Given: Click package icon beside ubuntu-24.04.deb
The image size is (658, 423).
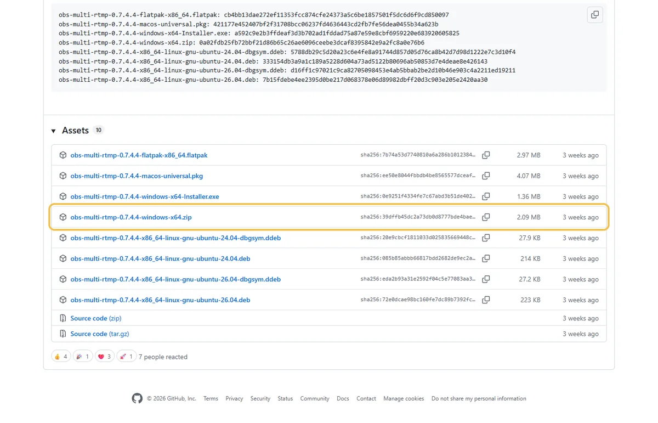Looking at the screenshot, I should coord(63,258).
